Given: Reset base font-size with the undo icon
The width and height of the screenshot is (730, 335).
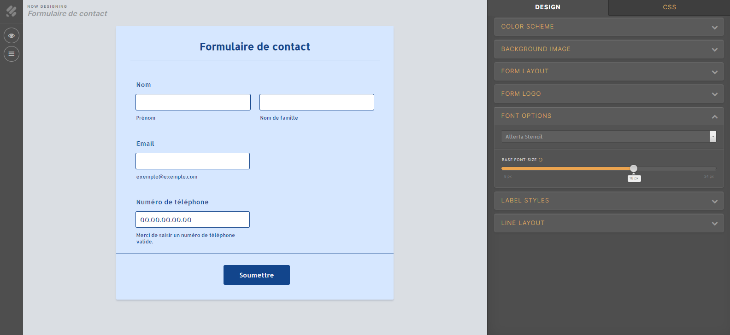Looking at the screenshot, I should coord(540,159).
